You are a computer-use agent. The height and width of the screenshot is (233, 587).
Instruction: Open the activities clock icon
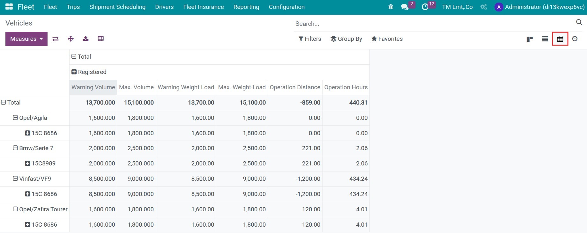tap(425, 7)
